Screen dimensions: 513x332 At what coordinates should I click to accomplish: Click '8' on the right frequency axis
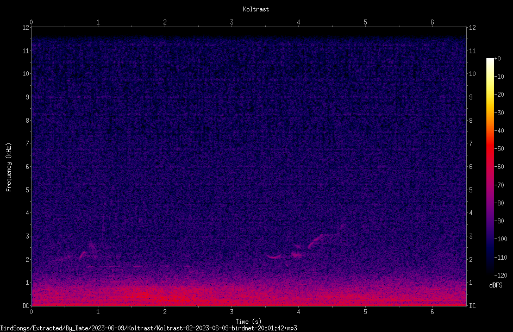471,121
